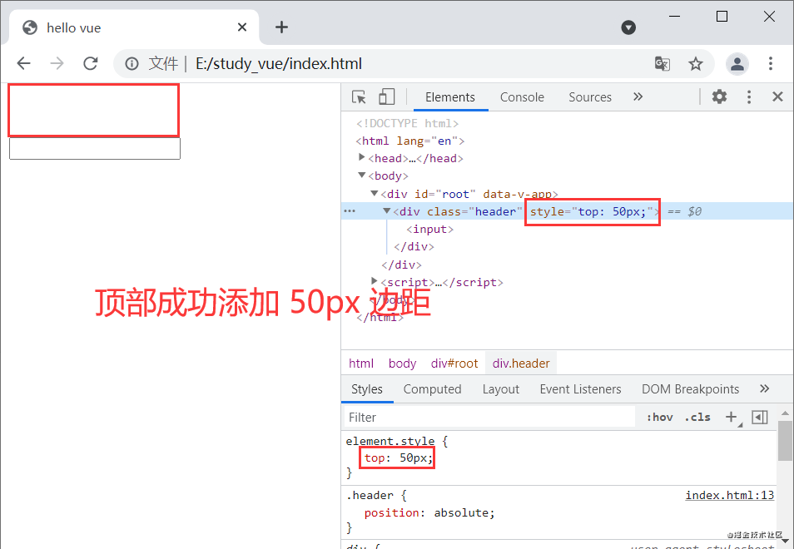Close the DevTools panel
794x549 pixels.
coord(778,96)
